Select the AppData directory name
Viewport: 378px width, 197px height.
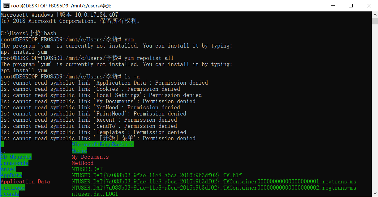[x=11, y=175]
